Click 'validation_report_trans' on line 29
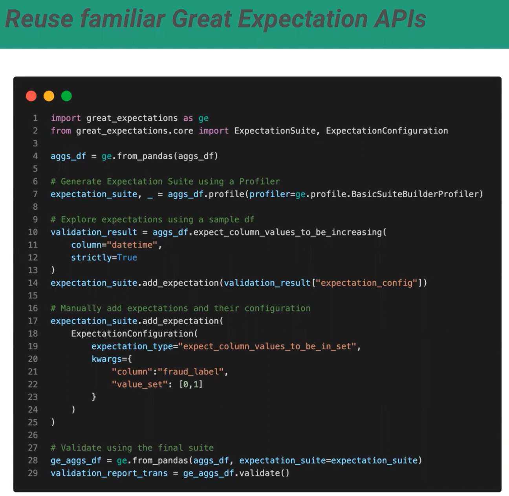The height and width of the screenshot is (496, 509). 109,473
